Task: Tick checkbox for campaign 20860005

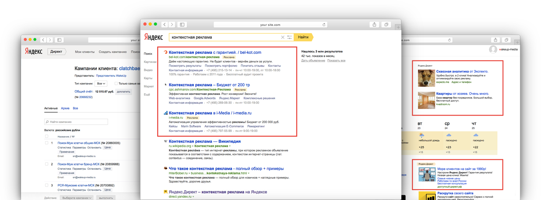Action: click(47, 143)
